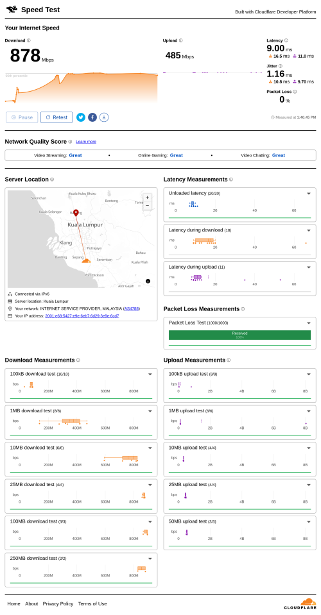Open Upload info tooltip icon
321x615 pixels.
click(180, 40)
